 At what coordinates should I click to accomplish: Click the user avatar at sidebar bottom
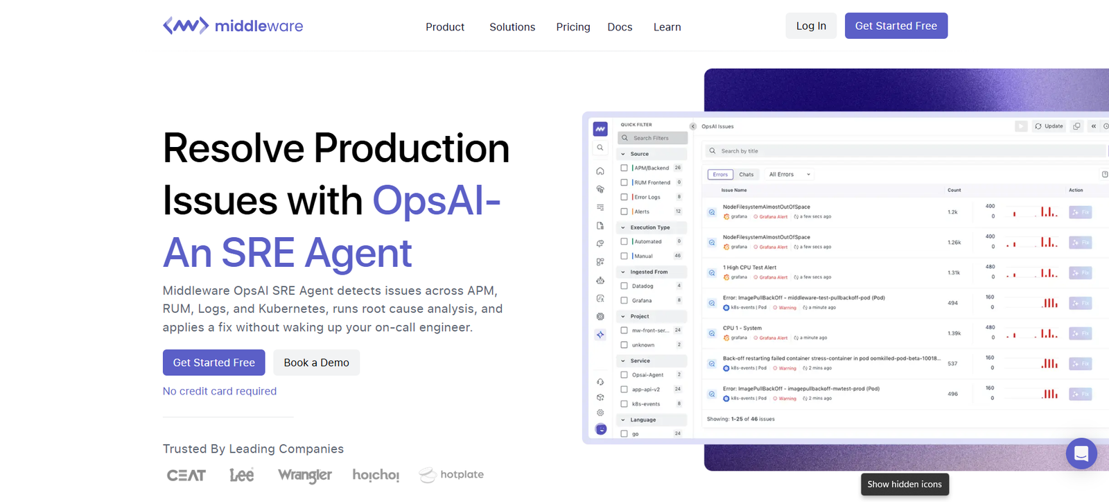[x=601, y=429]
